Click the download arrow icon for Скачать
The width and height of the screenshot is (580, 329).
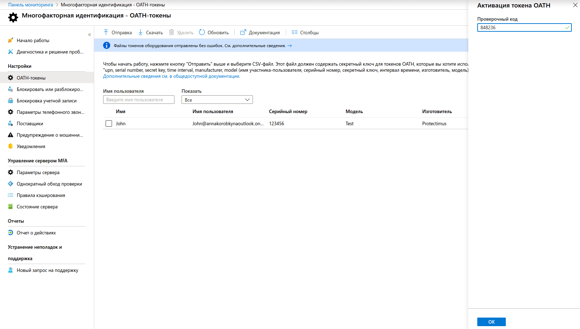pyautogui.click(x=141, y=32)
